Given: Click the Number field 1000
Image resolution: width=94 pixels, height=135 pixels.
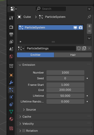Looking at the screenshot, I should click(x=65, y=73).
